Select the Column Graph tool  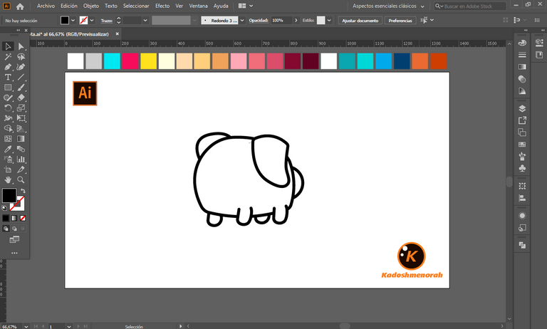21,160
